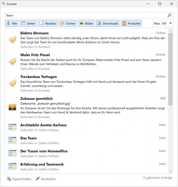Toggle the Ordner filter button
The image size is (178, 187).
(68, 23)
